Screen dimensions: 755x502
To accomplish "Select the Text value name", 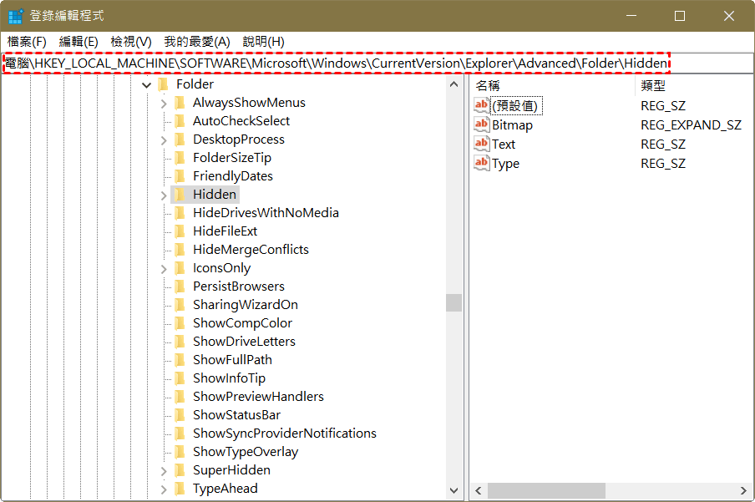I will click(504, 144).
